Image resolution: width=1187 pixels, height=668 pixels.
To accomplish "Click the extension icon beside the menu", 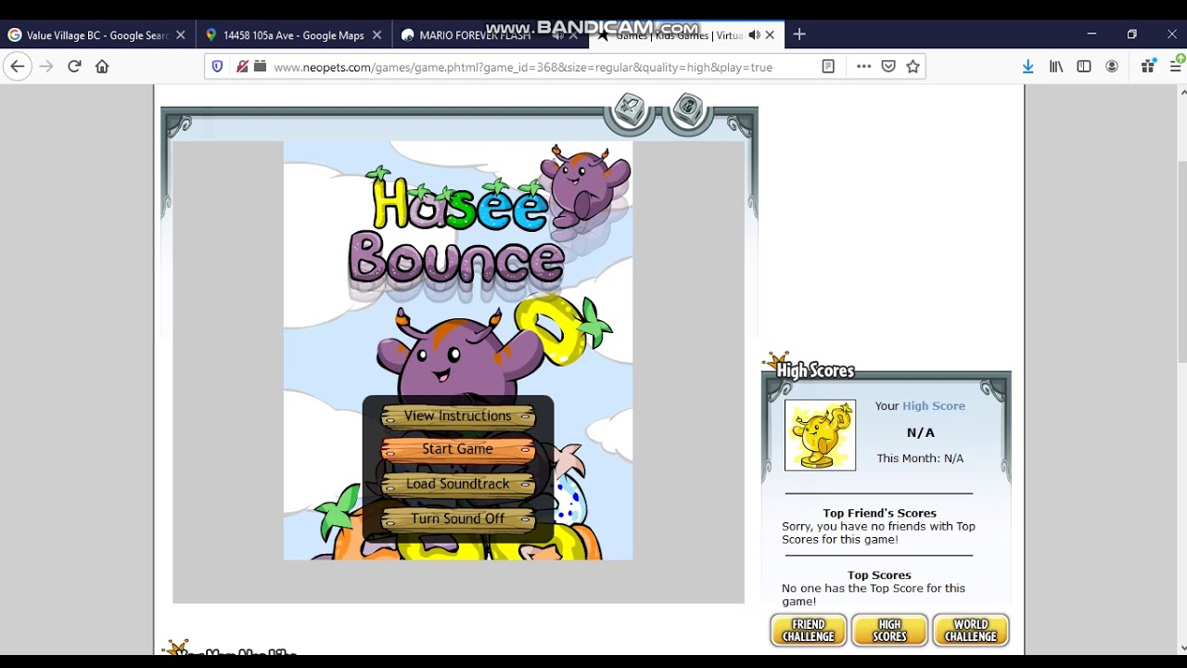I will pos(1148,66).
